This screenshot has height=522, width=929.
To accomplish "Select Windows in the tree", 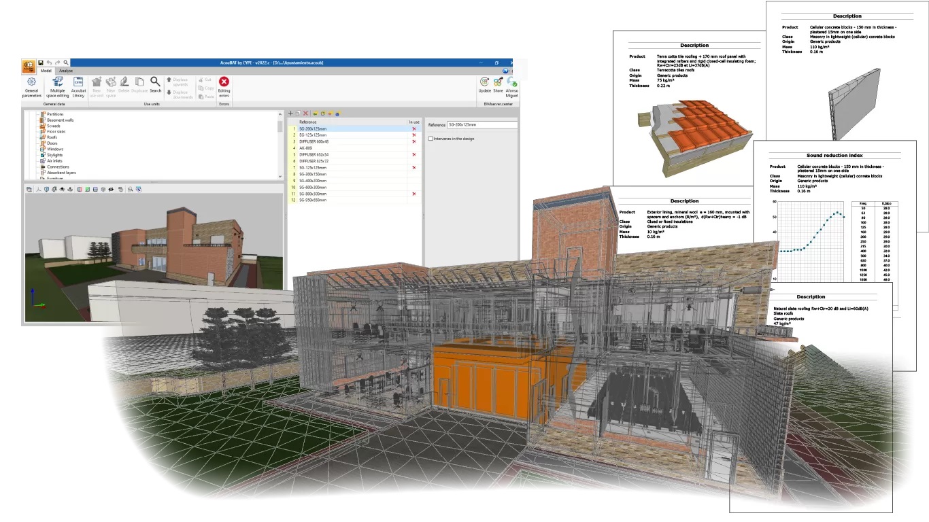I will pyautogui.click(x=55, y=149).
